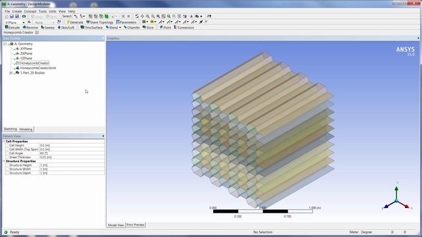Screen dimensions: 422x237
Task: Collapse the Cell Properties section
Action: pos(4,142)
